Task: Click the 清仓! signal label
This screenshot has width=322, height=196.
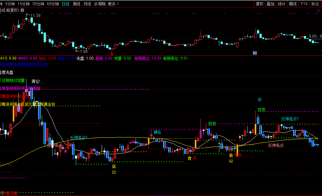Action: pyautogui.click(x=36, y=81)
